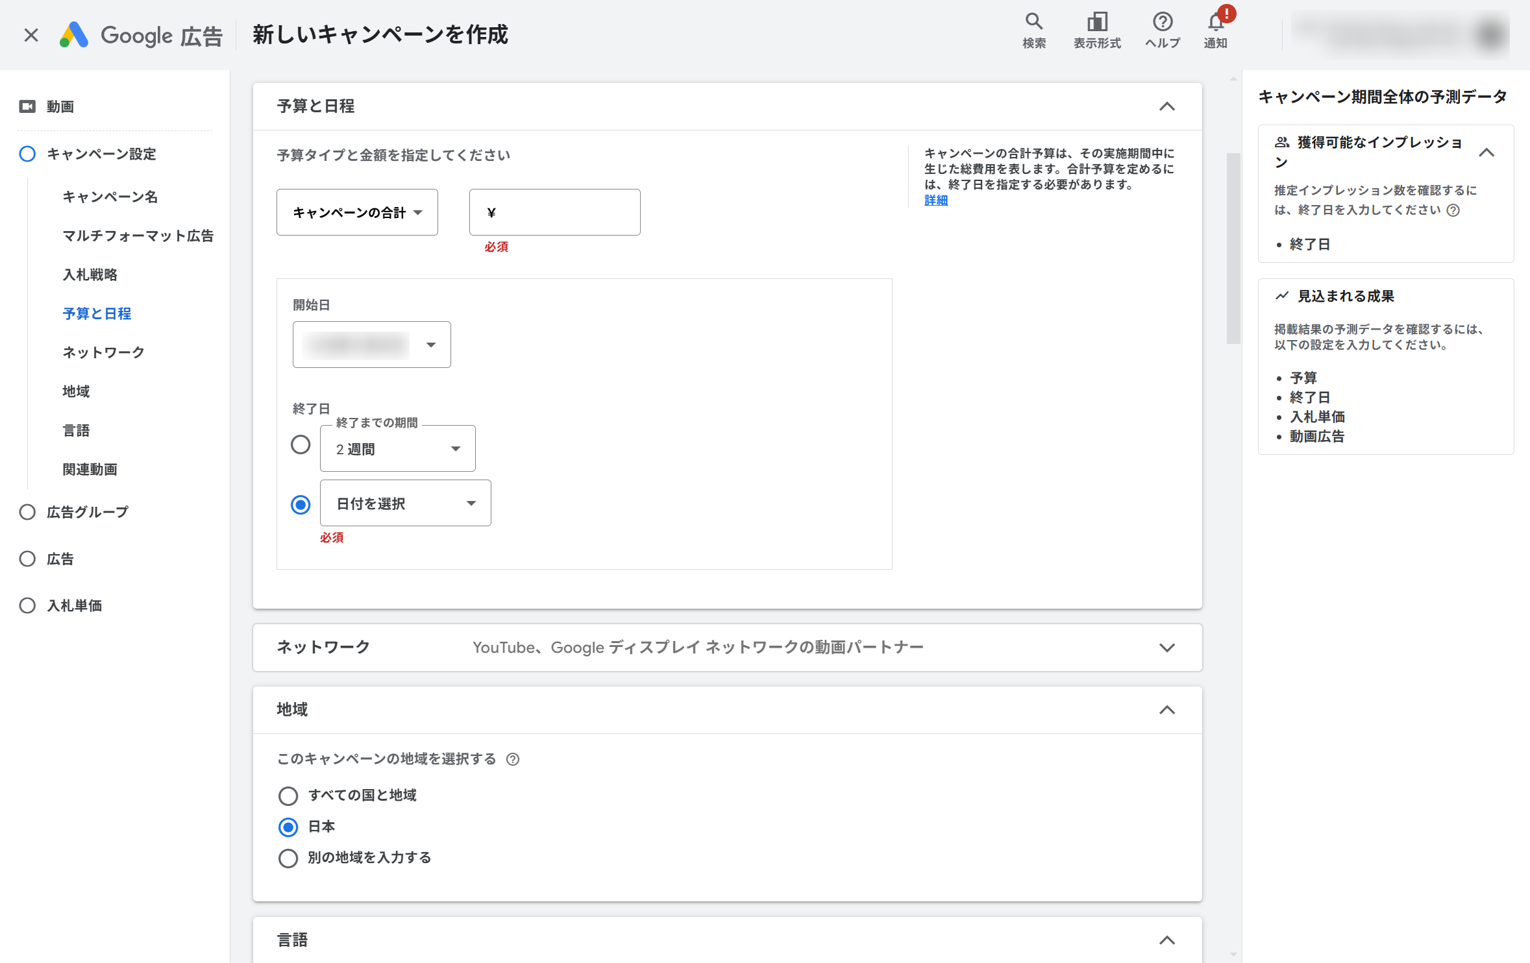Go to ネットワーク in sidebar
Image resolution: width=1530 pixels, height=963 pixels.
pyautogui.click(x=103, y=352)
